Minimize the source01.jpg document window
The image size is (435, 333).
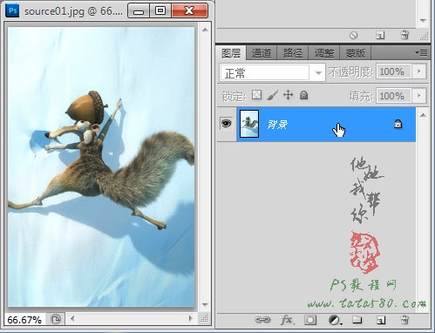(x=139, y=11)
